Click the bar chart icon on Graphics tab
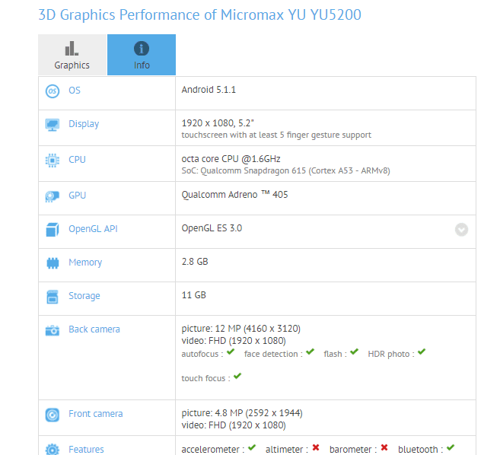This screenshot has height=455, width=500. [72, 49]
